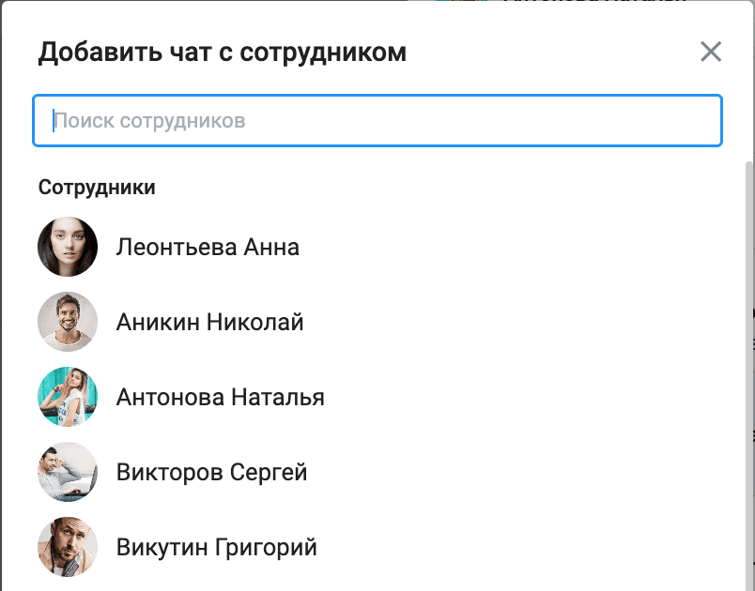This screenshot has height=591, width=755.
Task: Click Антонова Наталья's avatar photo
Action: [x=68, y=397]
